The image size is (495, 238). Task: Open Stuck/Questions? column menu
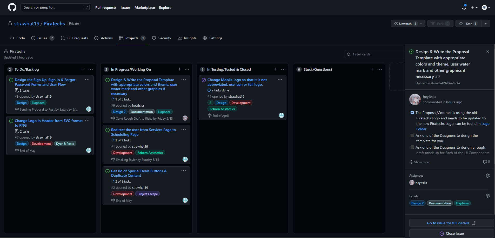(x=380, y=69)
